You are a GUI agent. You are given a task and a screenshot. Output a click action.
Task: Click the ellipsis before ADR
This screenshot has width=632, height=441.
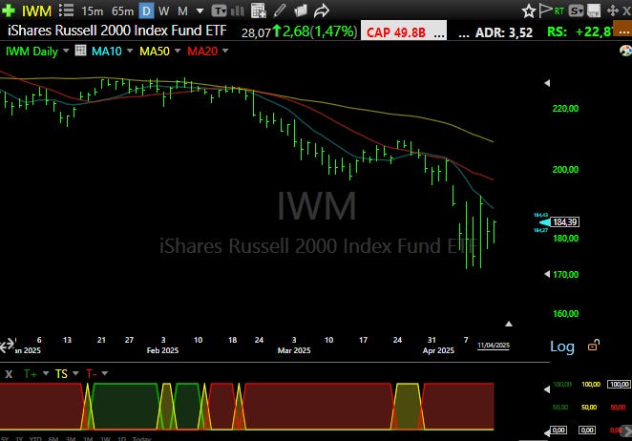(464, 34)
